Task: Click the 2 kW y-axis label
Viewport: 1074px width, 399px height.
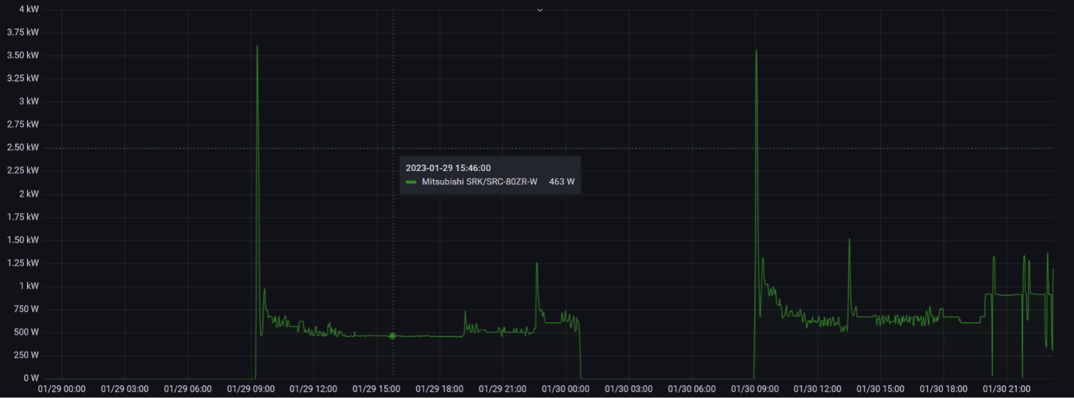Action: tap(28, 193)
